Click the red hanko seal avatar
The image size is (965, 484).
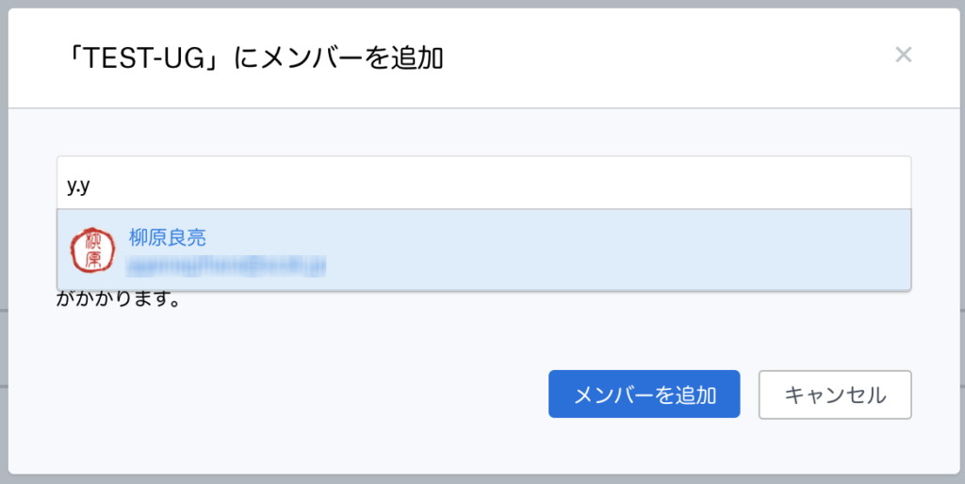point(92,250)
